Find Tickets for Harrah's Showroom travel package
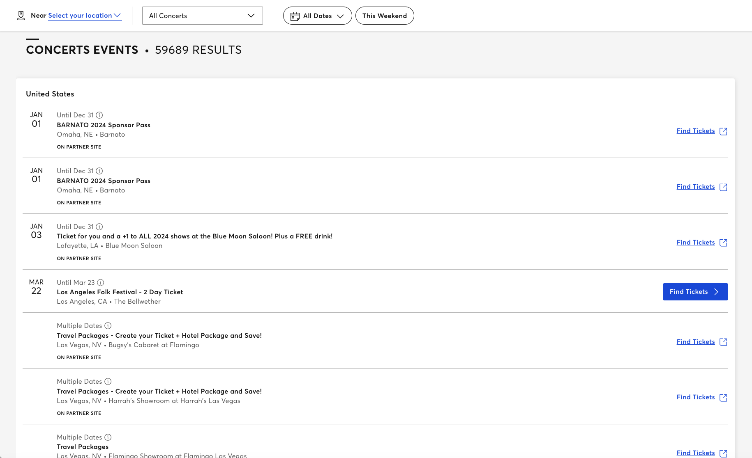 (696, 397)
